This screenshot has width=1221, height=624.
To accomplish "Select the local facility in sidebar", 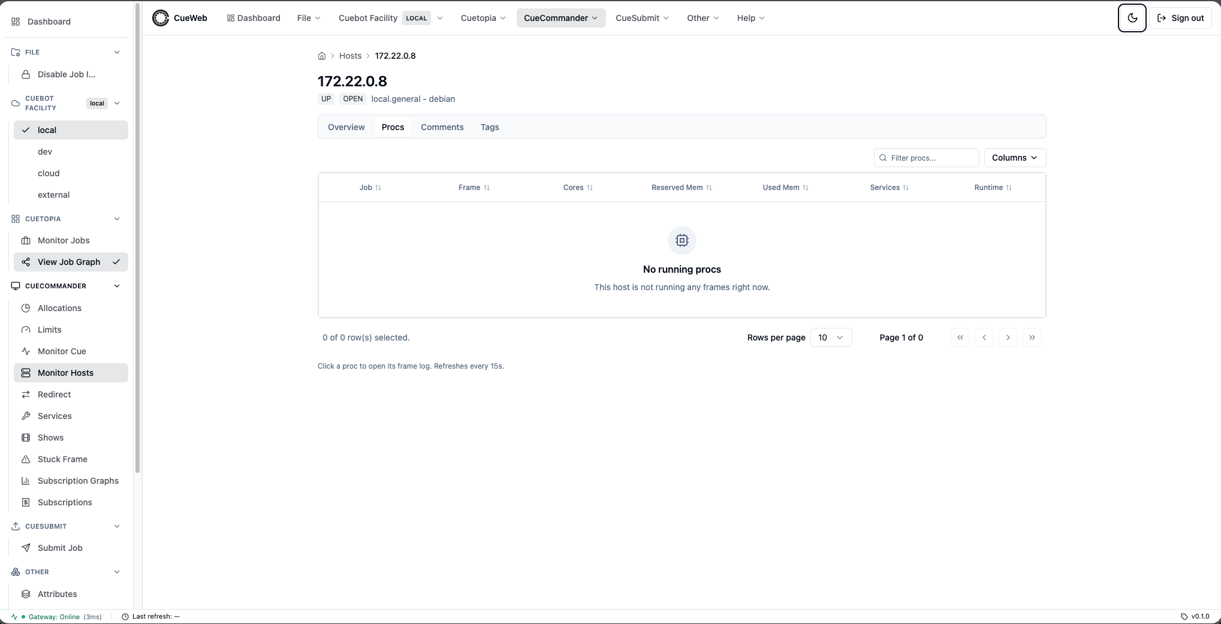I will [71, 130].
